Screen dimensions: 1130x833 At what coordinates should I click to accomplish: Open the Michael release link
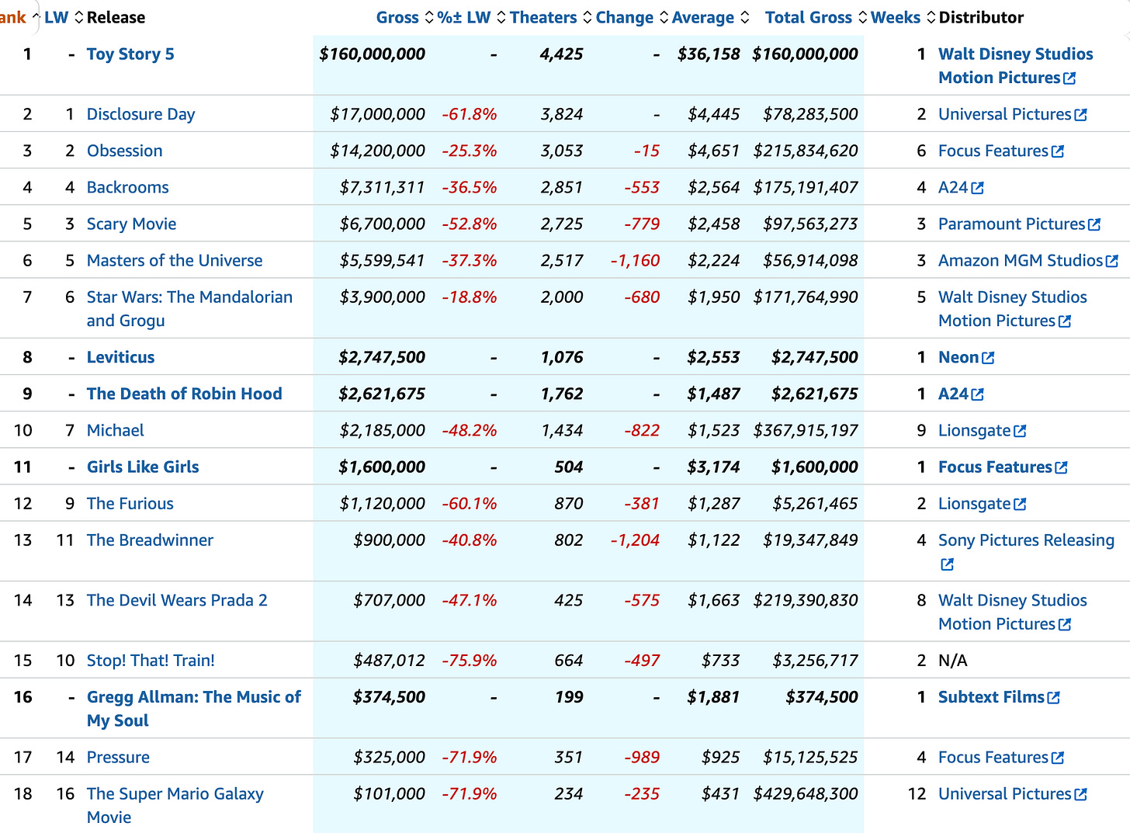point(115,430)
